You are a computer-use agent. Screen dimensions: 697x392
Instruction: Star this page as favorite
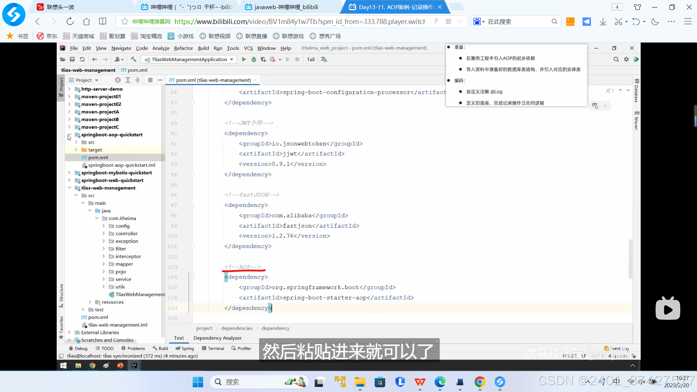125,21
